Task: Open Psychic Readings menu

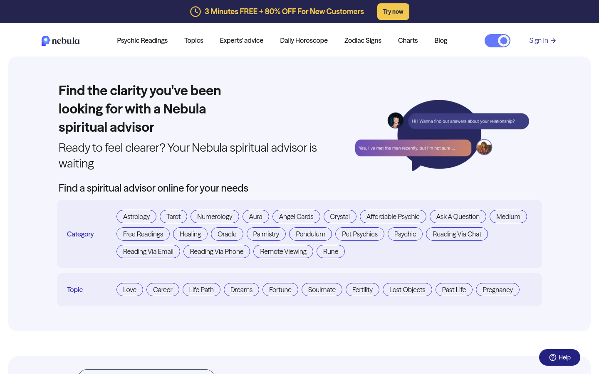Action: (x=142, y=40)
